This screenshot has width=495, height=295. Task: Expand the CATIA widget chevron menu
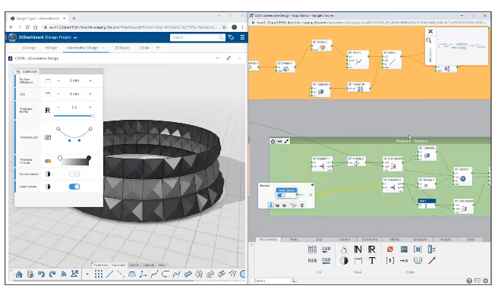point(240,58)
